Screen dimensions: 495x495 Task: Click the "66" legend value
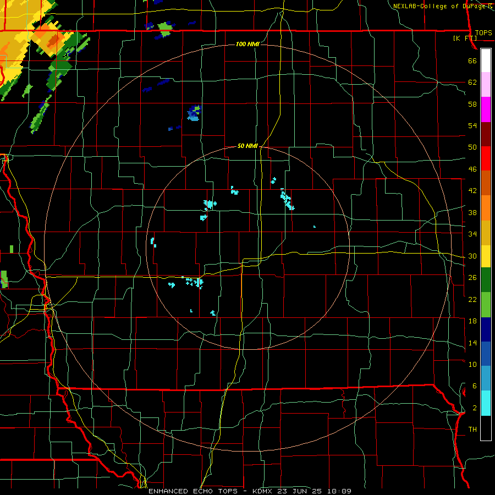tap(472, 61)
